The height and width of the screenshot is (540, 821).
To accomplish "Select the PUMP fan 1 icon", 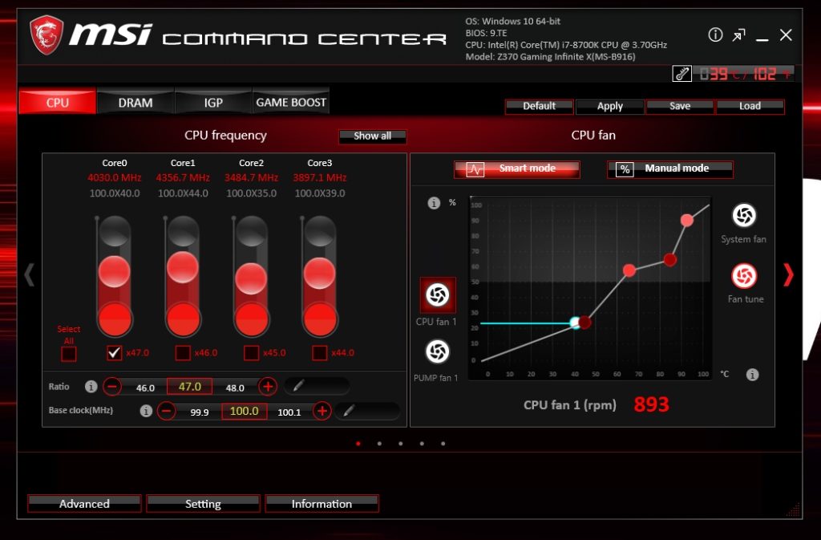I will (x=438, y=351).
